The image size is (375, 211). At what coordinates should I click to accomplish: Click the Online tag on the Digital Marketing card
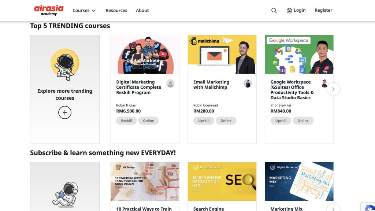149,121
